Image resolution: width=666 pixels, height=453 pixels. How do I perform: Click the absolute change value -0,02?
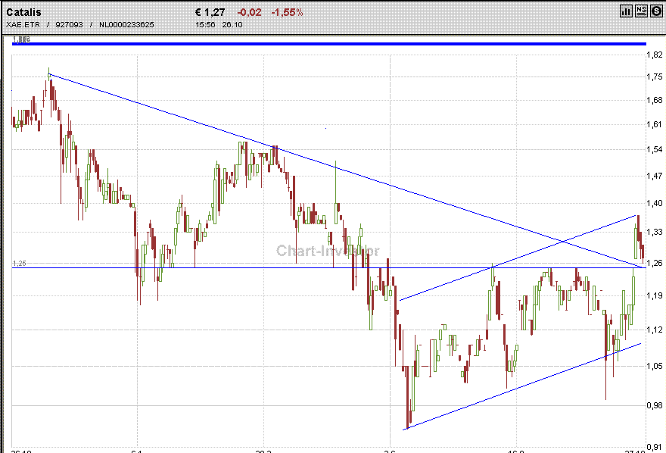pyautogui.click(x=250, y=12)
